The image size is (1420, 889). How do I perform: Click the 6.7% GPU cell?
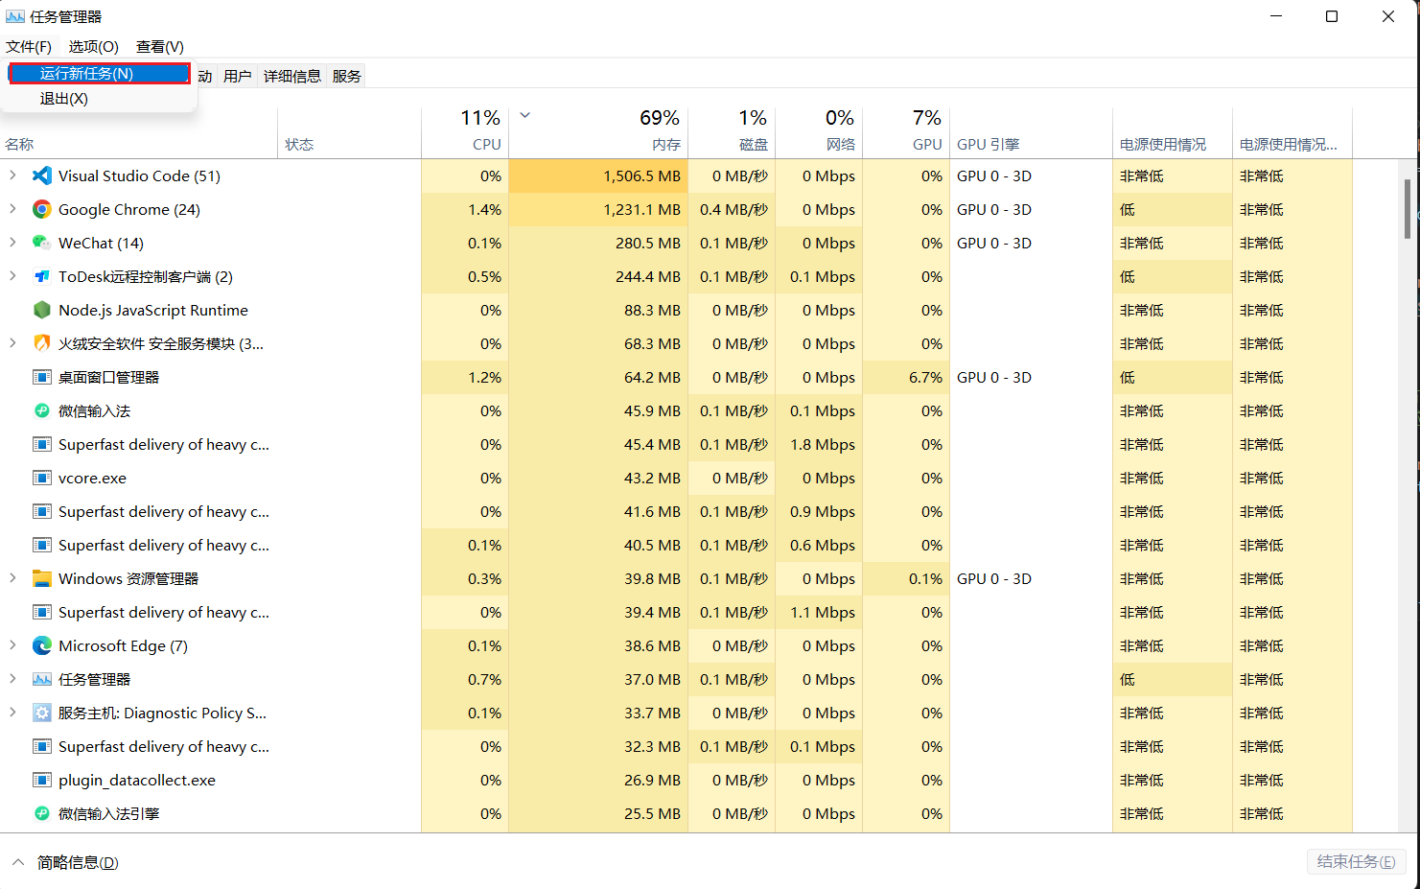(906, 377)
